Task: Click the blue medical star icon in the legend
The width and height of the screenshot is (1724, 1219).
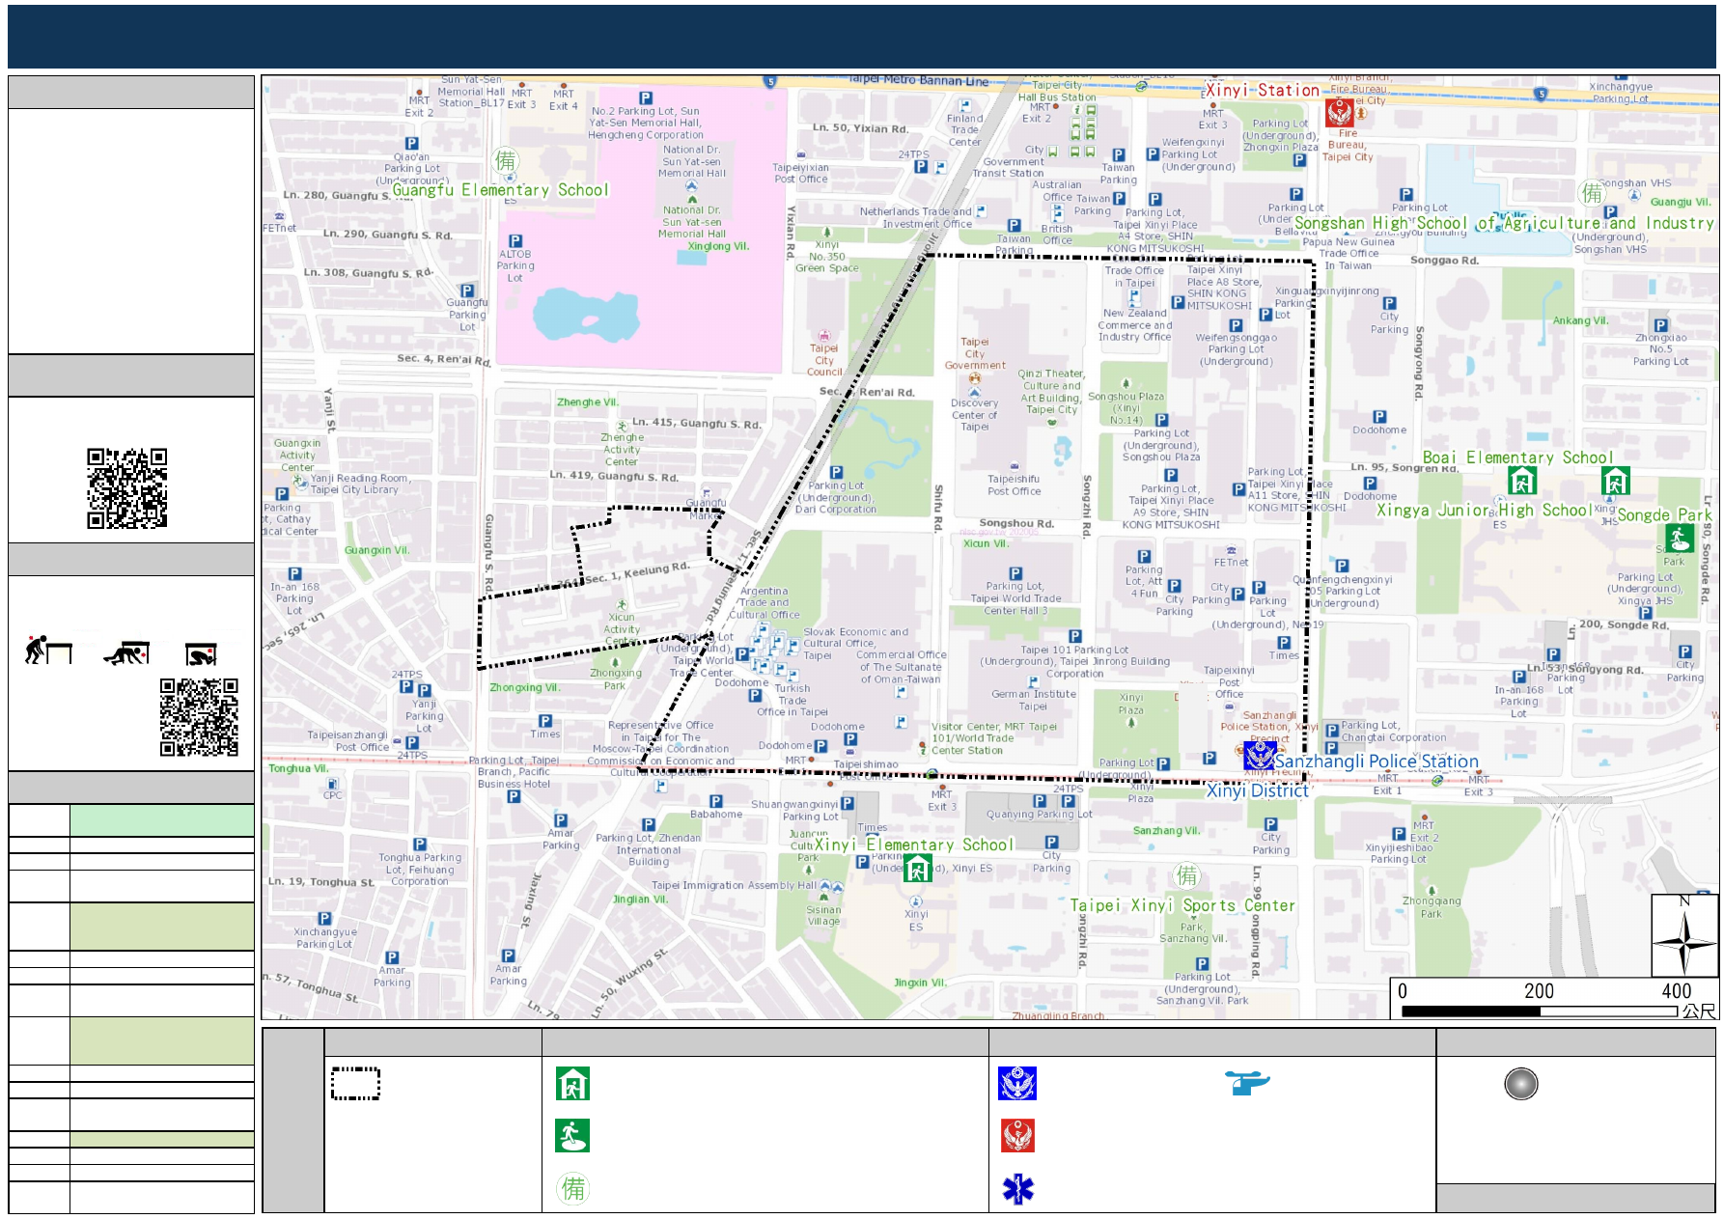Action: click(1017, 1189)
